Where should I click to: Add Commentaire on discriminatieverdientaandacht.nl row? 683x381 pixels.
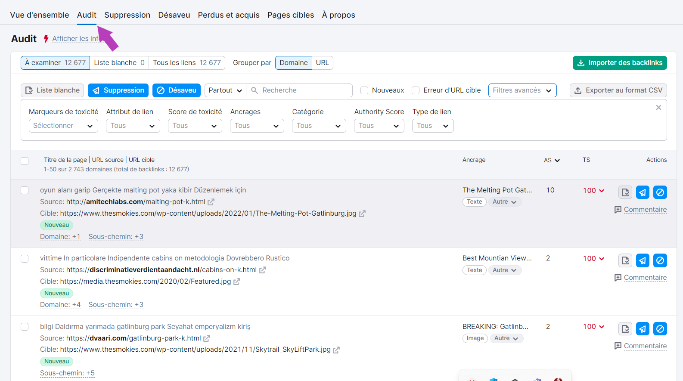pyautogui.click(x=641, y=278)
